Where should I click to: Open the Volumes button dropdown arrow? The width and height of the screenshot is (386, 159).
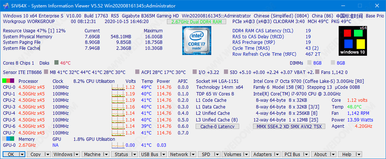tap(246, 154)
